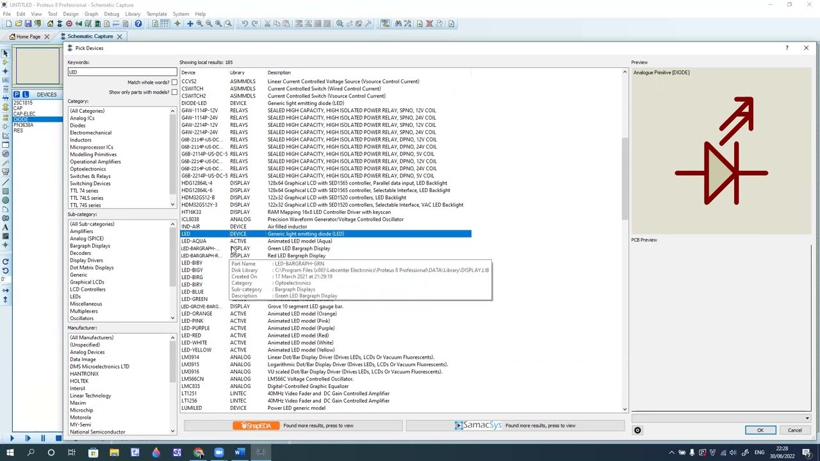
Task: Open the Template menu
Action: 156,13
